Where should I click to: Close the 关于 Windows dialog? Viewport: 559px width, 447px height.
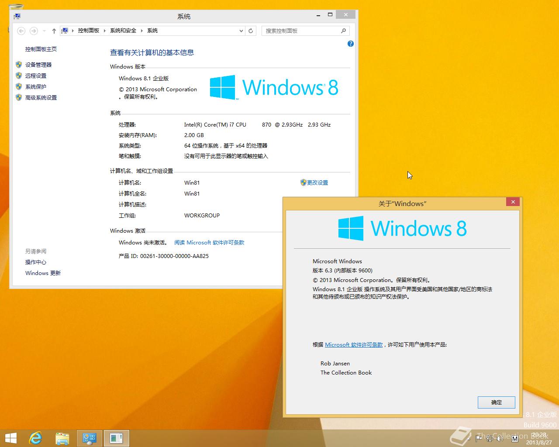[x=513, y=202]
